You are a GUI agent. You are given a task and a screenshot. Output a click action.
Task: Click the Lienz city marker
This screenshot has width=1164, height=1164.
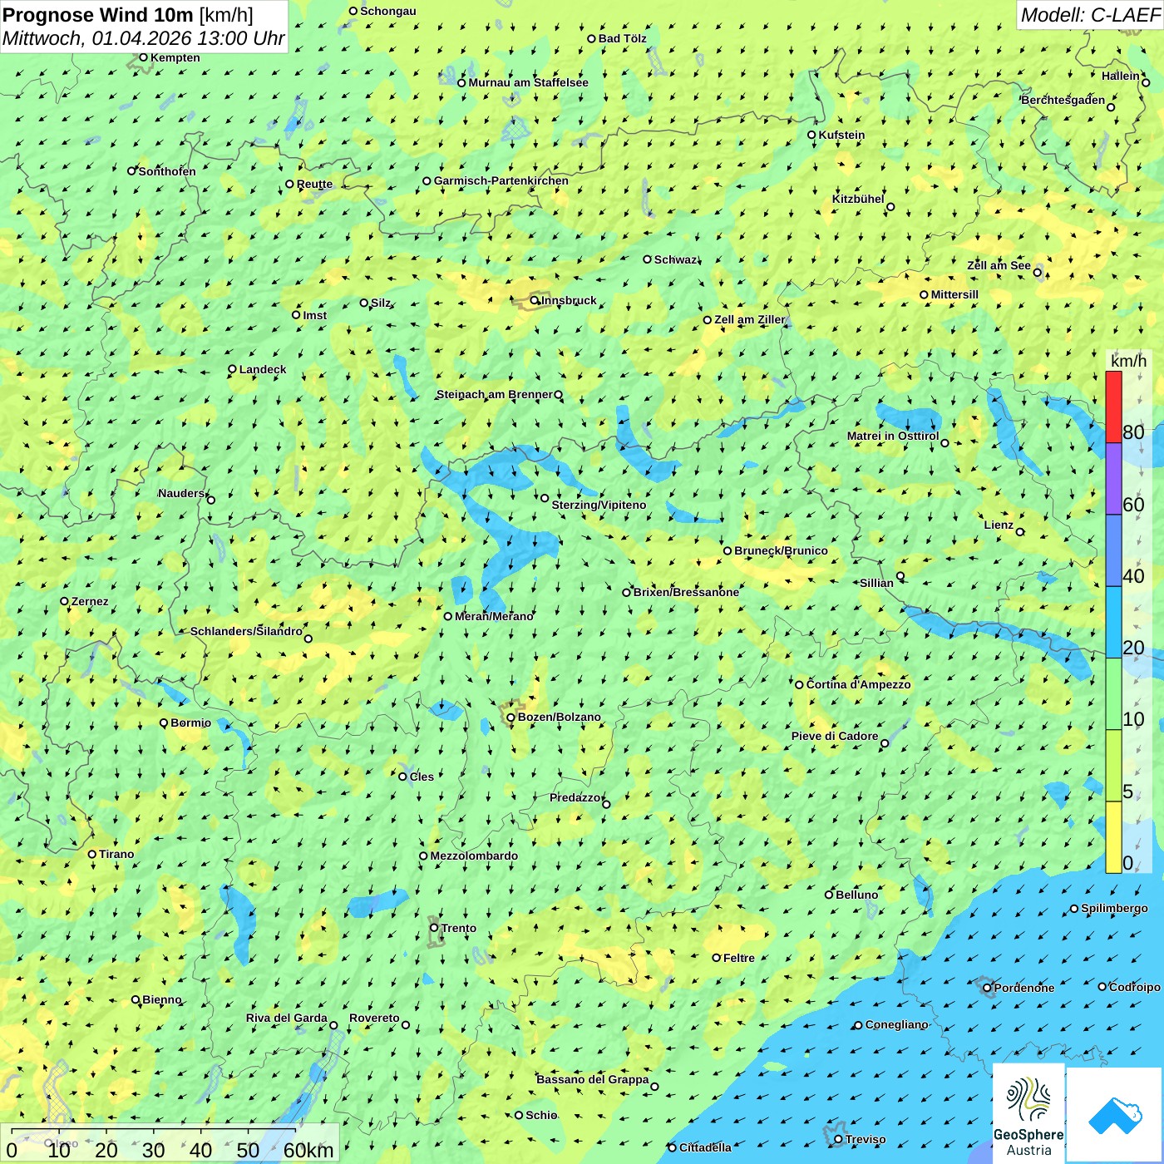[1020, 532]
